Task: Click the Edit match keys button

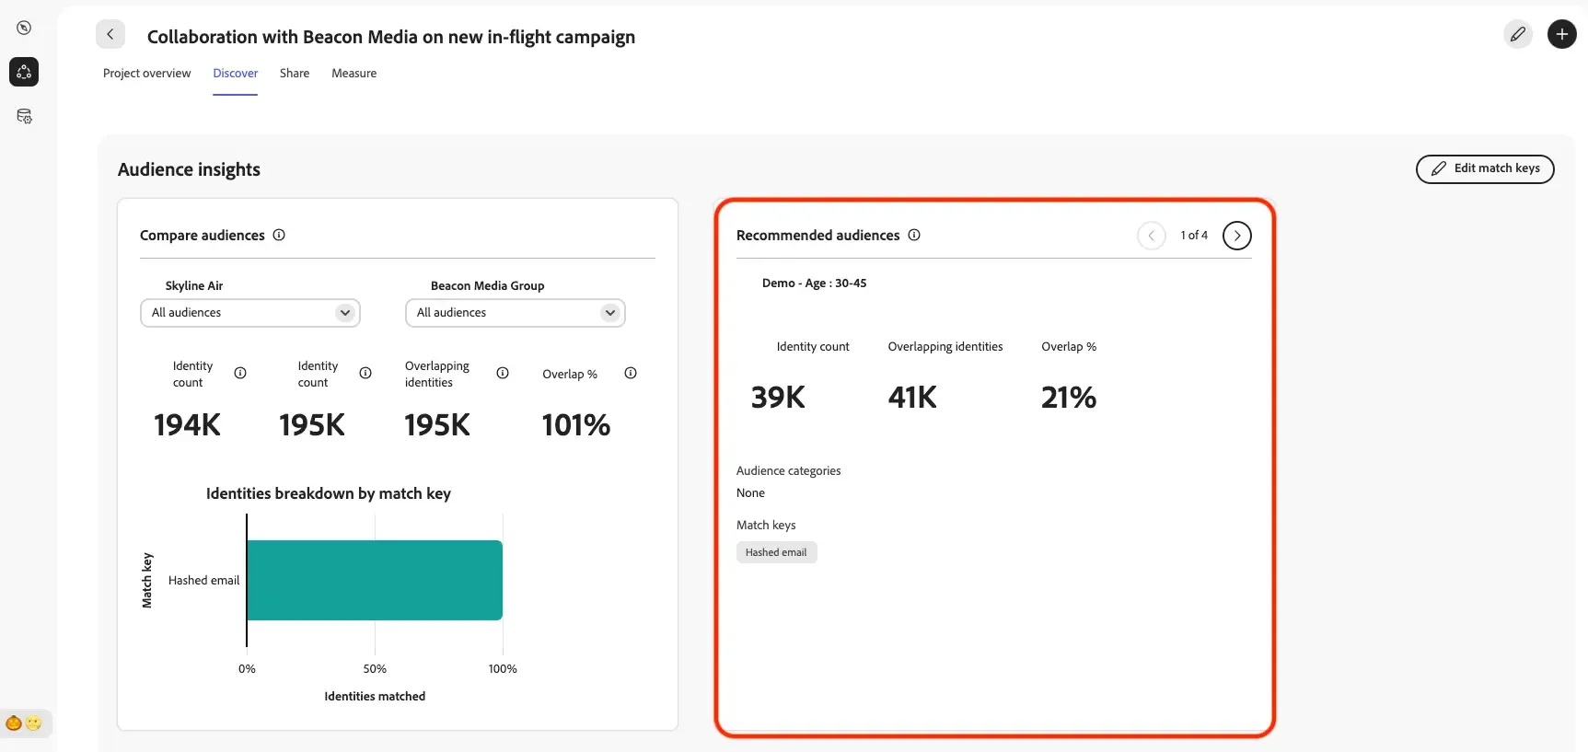Action: click(x=1485, y=168)
